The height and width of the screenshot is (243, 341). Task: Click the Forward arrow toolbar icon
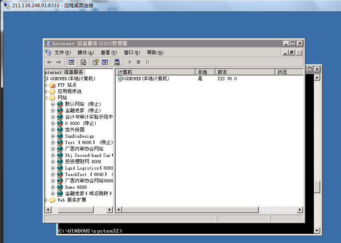59,62
